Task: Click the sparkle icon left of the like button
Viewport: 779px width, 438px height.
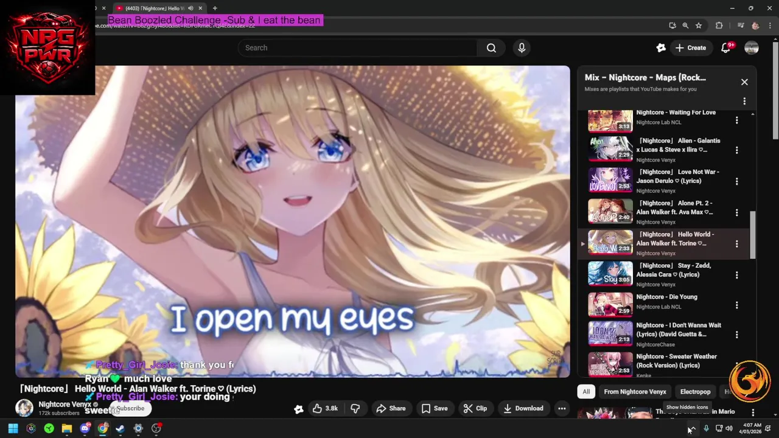Action: click(298, 409)
